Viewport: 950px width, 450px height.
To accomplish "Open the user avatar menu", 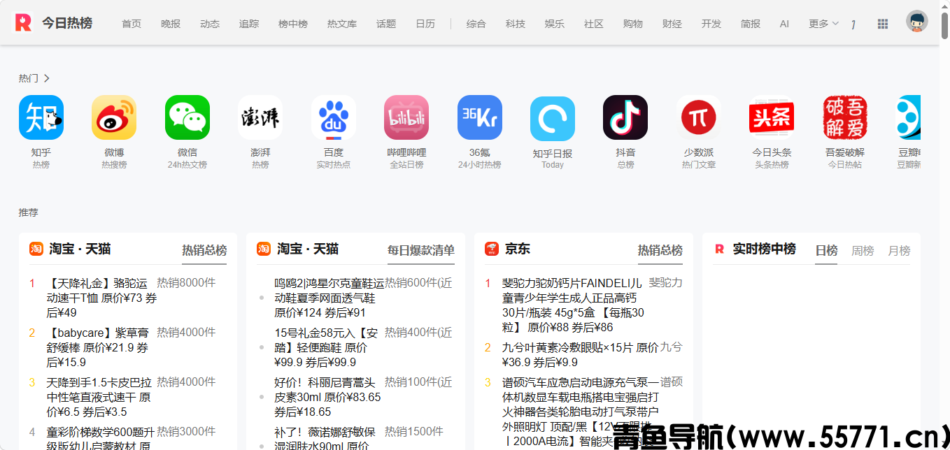I will (916, 21).
